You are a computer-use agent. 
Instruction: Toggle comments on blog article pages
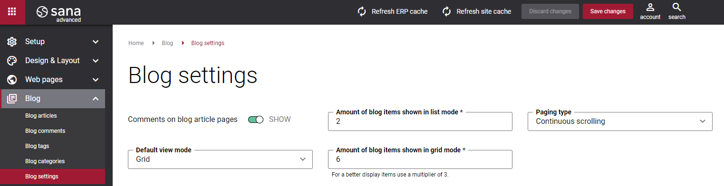256,120
